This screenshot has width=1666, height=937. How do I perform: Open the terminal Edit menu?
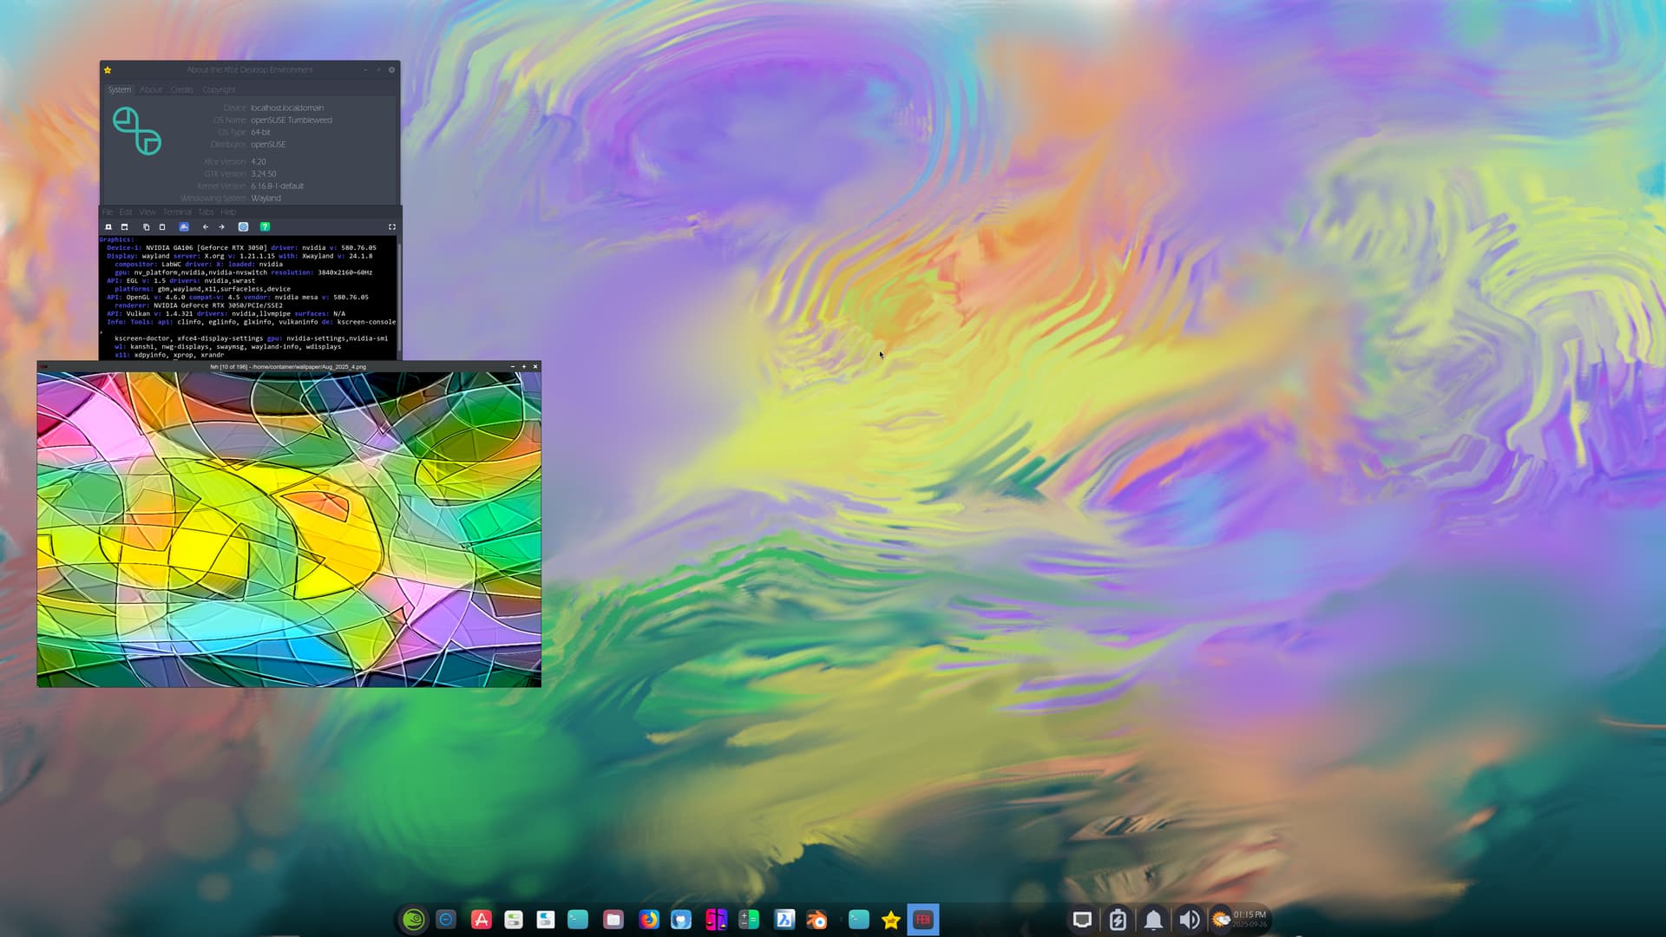point(126,212)
